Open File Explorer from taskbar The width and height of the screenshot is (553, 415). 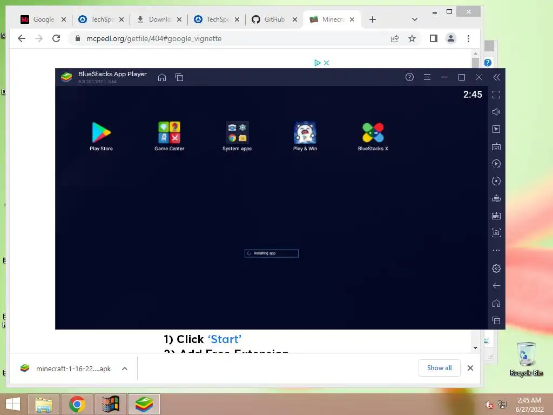[x=44, y=404]
